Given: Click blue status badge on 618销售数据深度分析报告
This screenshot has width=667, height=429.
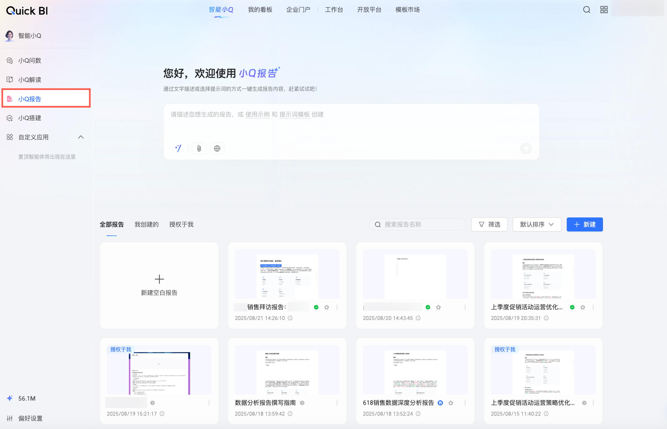Looking at the screenshot, I should tap(440, 403).
